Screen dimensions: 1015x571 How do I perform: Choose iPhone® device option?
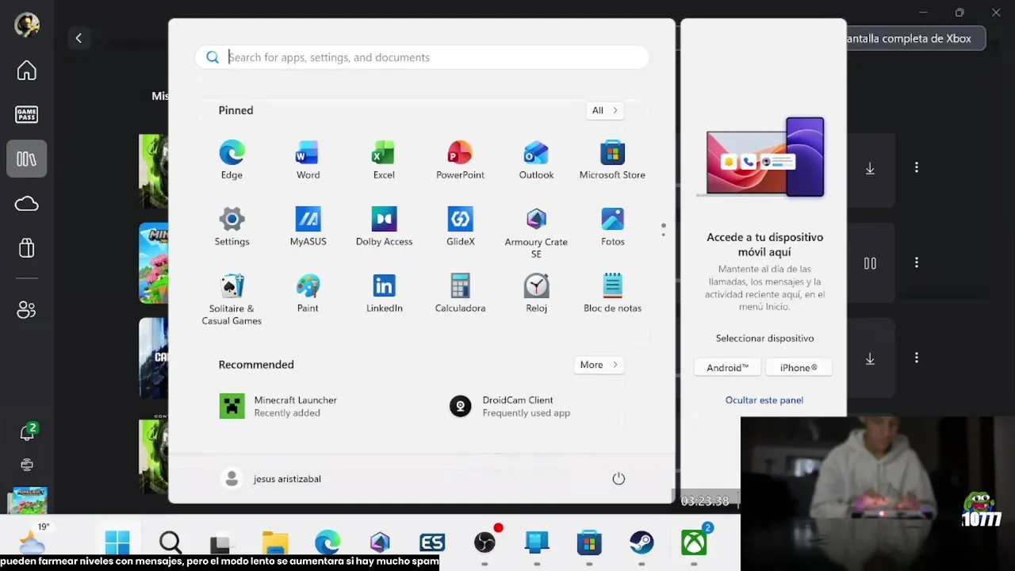point(799,367)
